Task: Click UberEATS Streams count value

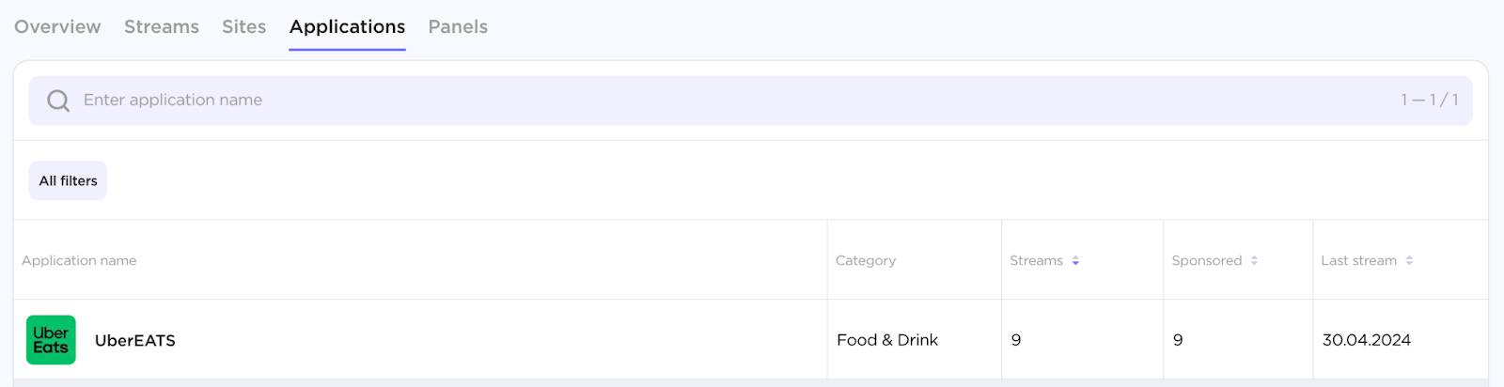Action: [x=1016, y=340]
